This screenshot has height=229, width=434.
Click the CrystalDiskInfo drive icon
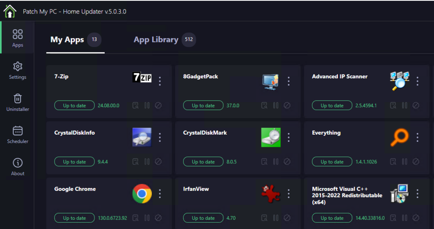[x=142, y=137]
